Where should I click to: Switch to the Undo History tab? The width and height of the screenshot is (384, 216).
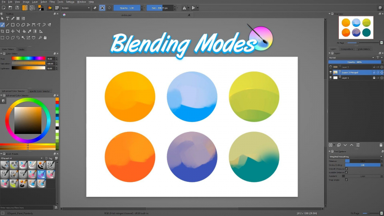point(363,49)
